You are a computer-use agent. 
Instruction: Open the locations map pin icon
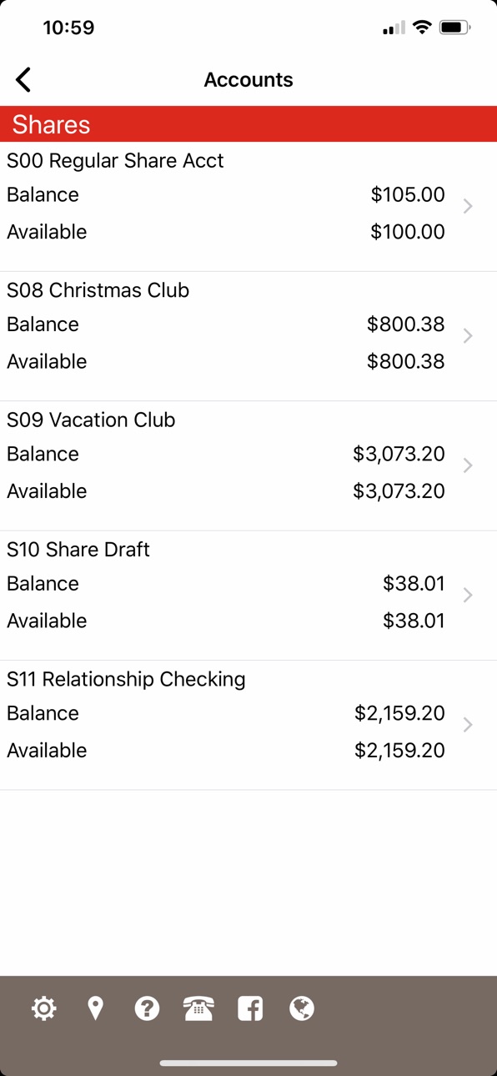click(x=96, y=1008)
